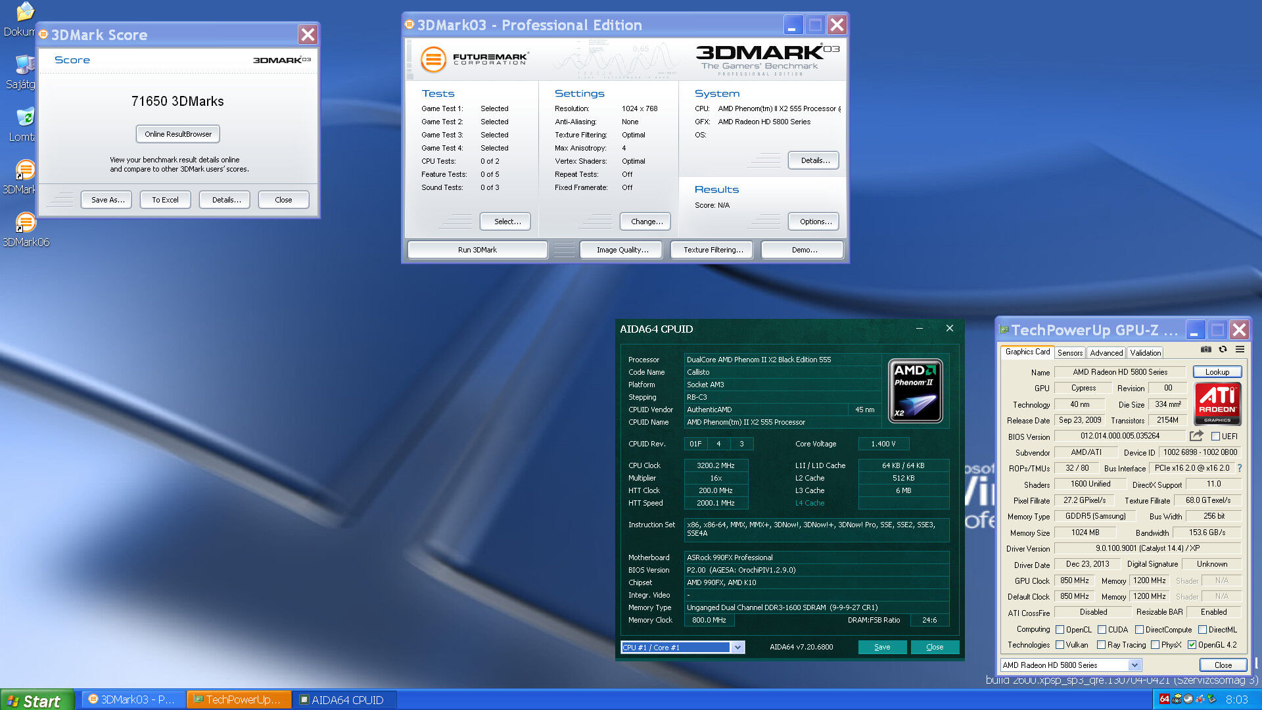The width and height of the screenshot is (1262, 710).
Task: Click Run 3DMark button
Action: tap(477, 250)
